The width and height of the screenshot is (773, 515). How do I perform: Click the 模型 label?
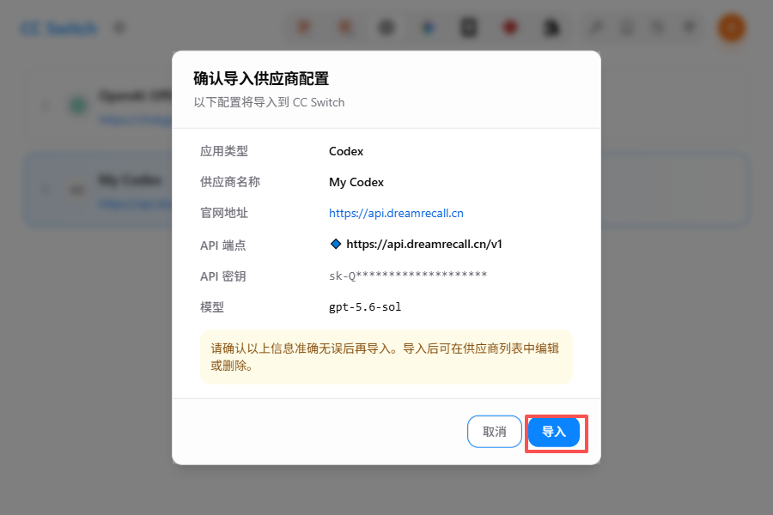tap(212, 307)
